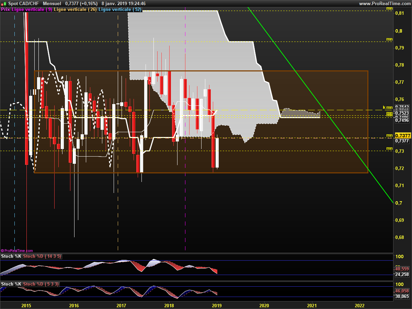The height and width of the screenshot is (309, 412).
Task: Click the 0,79 price axis label
Action: coord(399,48)
